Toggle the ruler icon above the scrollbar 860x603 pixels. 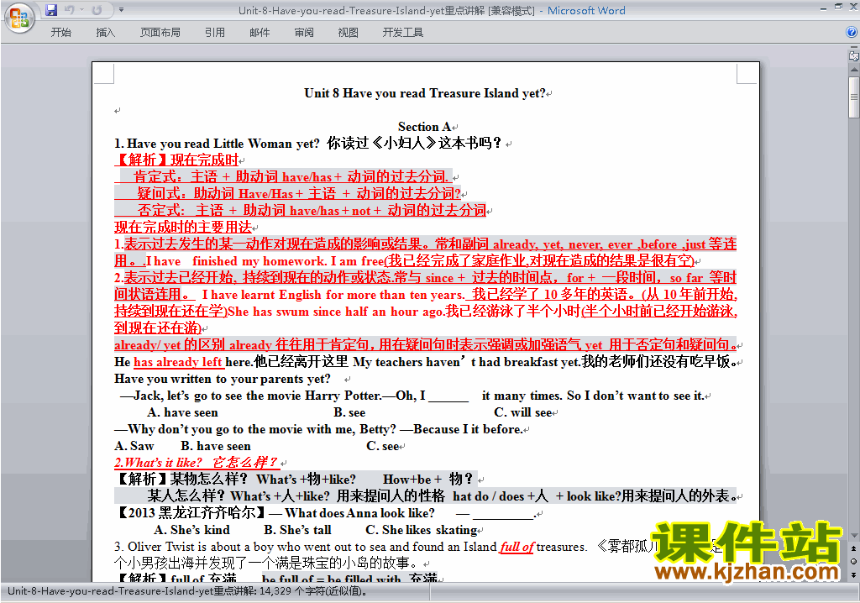coord(853,55)
